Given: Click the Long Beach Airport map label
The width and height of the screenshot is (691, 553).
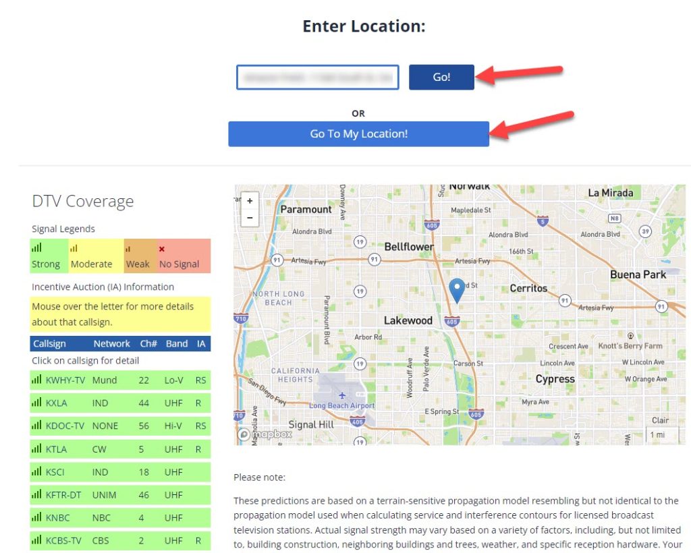Looking at the screenshot, I should (x=341, y=405).
